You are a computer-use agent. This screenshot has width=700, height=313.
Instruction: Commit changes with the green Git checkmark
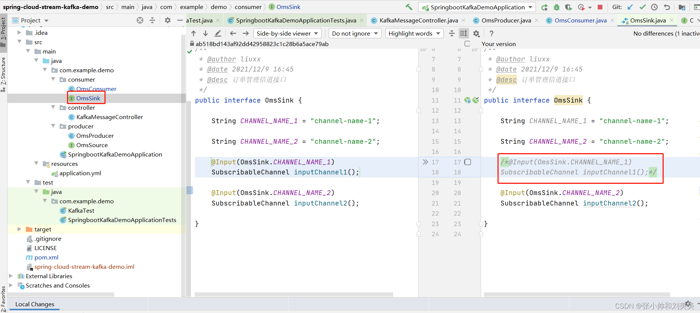(642, 7)
